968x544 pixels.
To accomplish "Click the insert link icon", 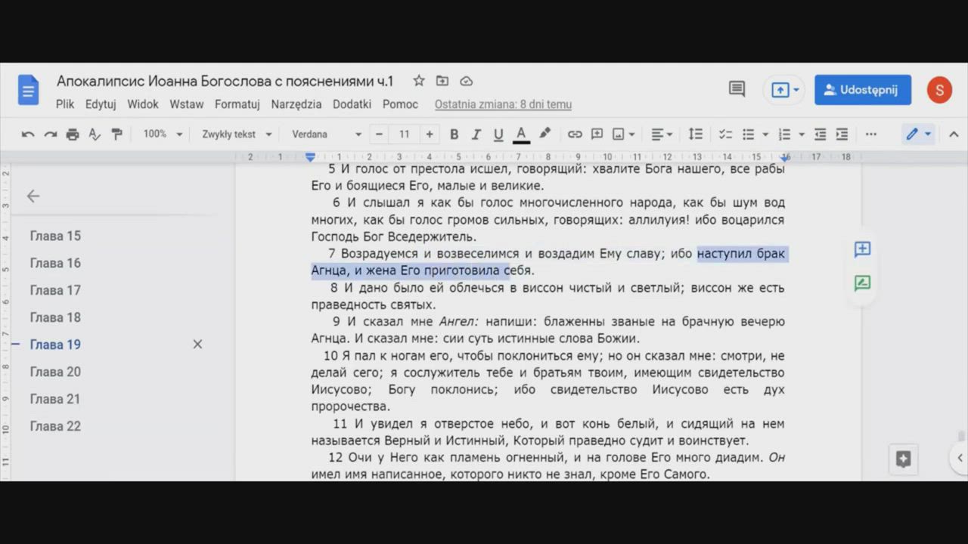I will tap(575, 134).
